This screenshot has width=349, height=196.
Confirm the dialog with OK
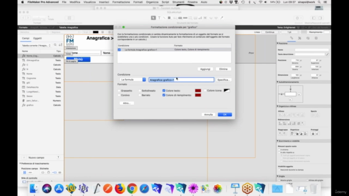(225, 114)
